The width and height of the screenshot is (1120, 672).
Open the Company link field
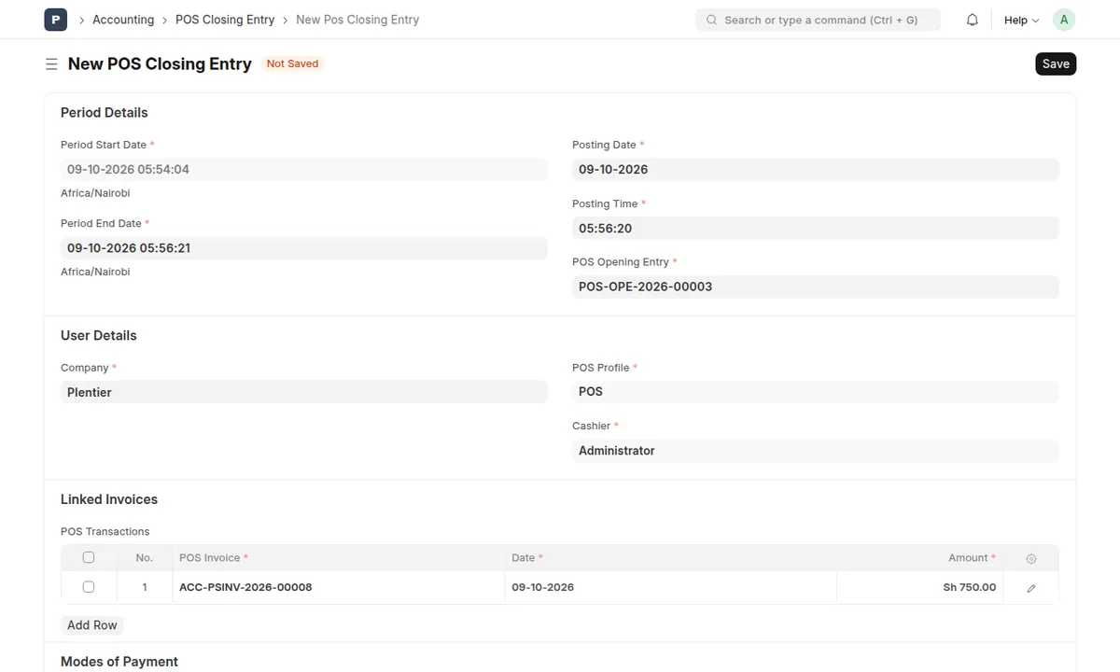click(x=303, y=392)
